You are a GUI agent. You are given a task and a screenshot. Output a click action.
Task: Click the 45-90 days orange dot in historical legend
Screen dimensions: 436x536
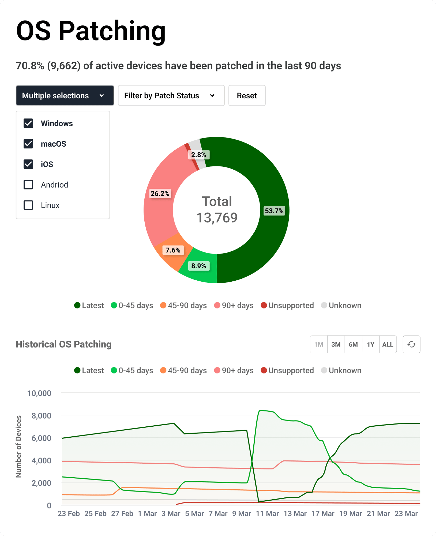pos(163,370)
